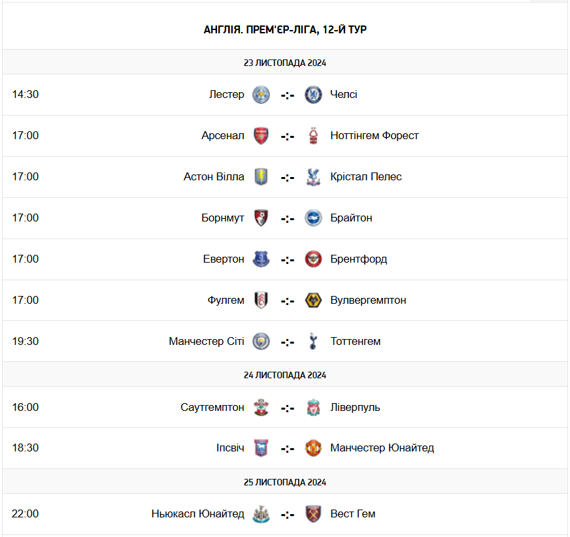Open the Брентфорд team link
570x537 pixels.
click(x=358, y=259)
